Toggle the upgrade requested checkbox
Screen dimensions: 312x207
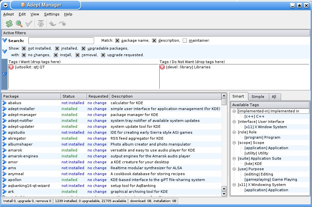pyautogui.click(x=103, y=55)
